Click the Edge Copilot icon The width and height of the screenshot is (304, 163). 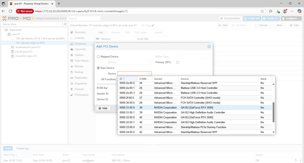299,11
